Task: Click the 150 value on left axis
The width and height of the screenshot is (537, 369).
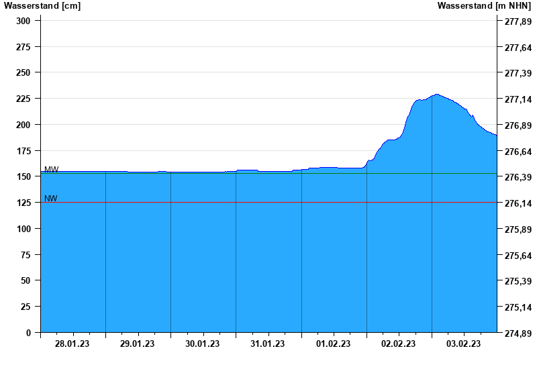Action: tap(23, 176)
